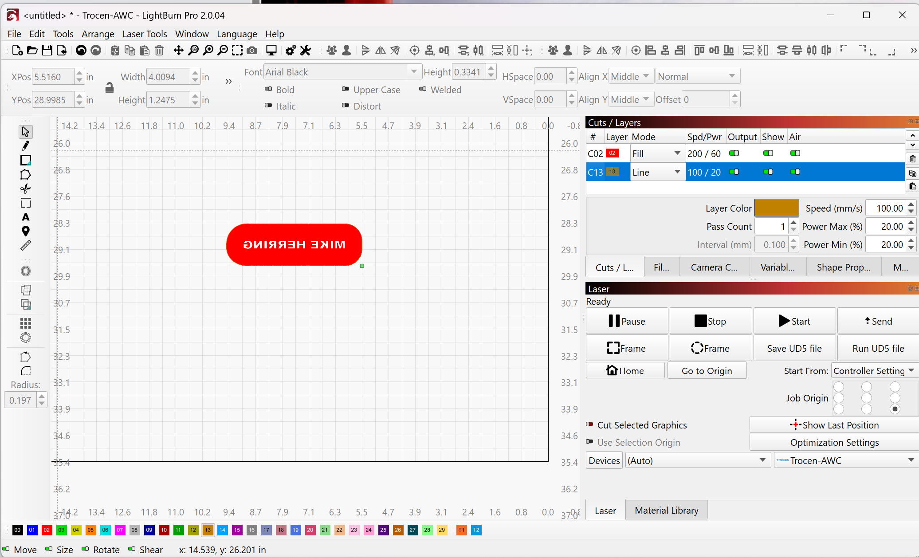Click the Grid Array tool icon
919x558 pixels.
(x=25, y=323)
